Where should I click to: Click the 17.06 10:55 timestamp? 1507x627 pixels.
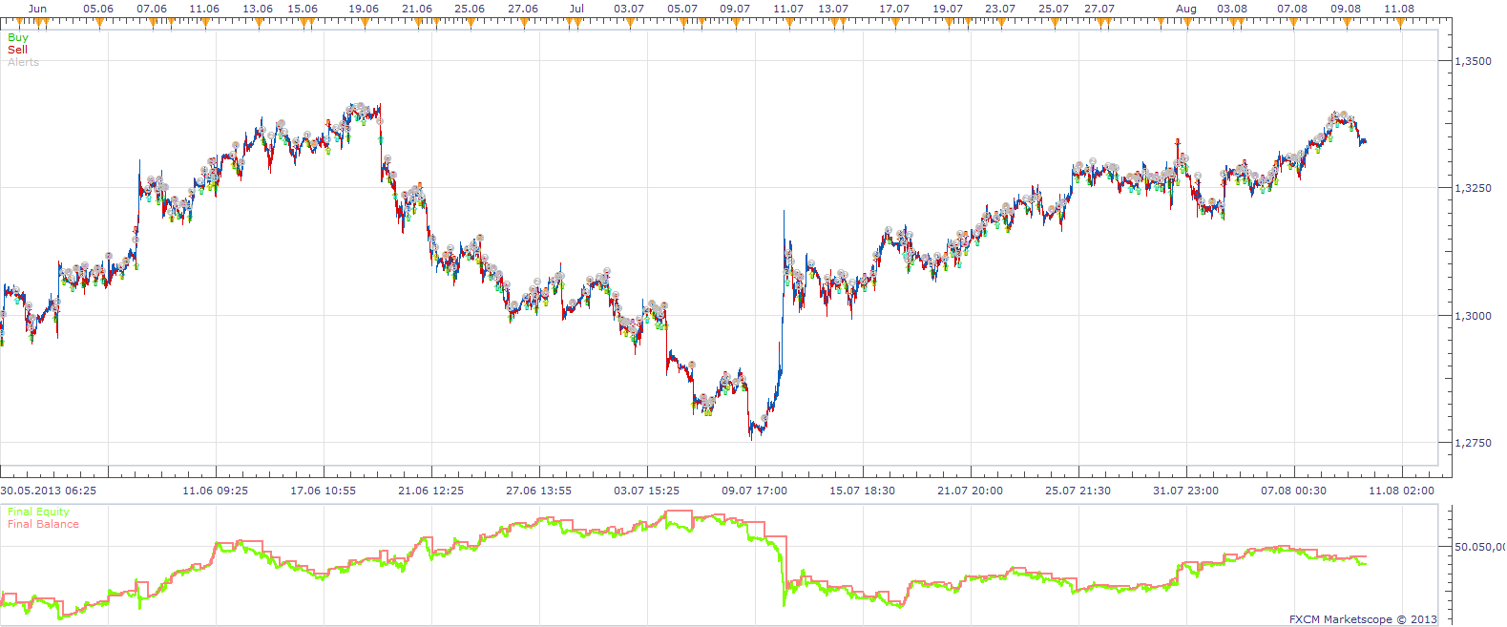coord(324,491)
